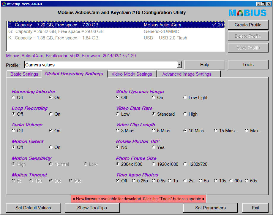The height and width of the screenshot is (215, 273).
Task: Open the Help button
Action: coord(205,65)
